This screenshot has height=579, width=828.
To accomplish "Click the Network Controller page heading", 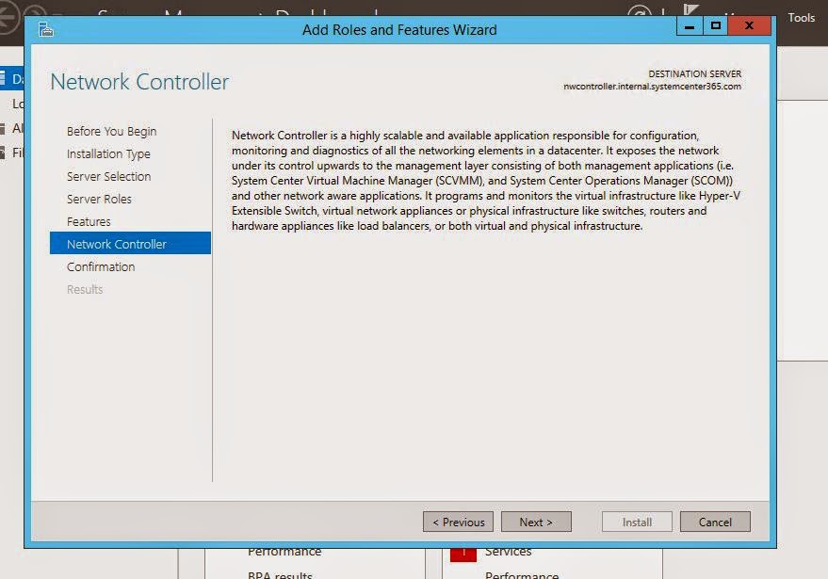I will pos(139,82).
